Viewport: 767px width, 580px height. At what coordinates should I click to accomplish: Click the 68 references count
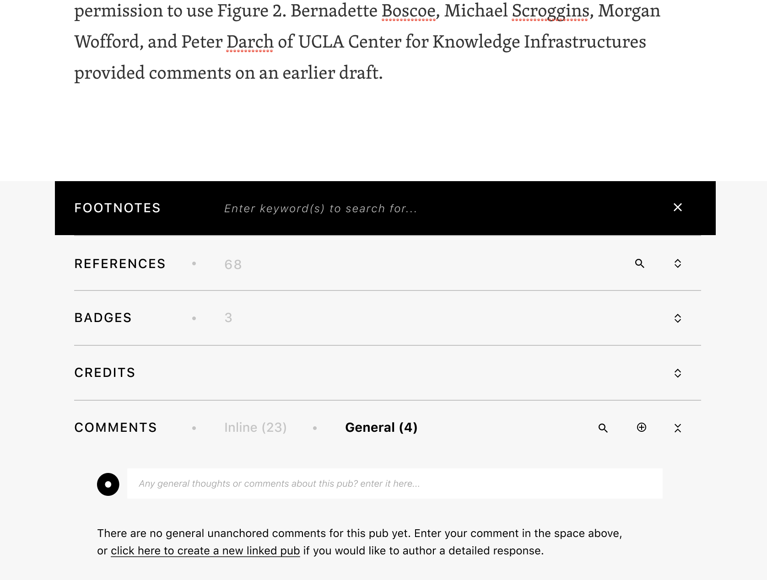(x=232, y=264)
